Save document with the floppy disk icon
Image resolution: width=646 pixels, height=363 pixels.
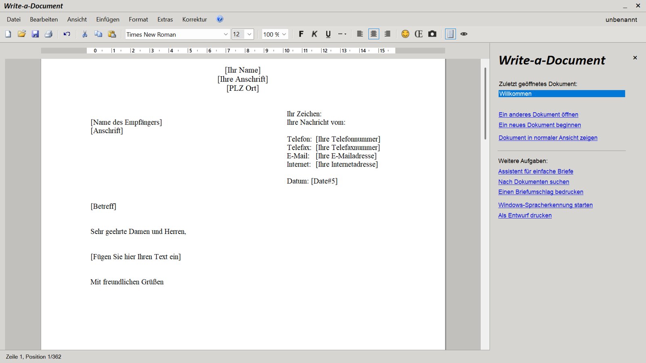(x=35, y=34)
